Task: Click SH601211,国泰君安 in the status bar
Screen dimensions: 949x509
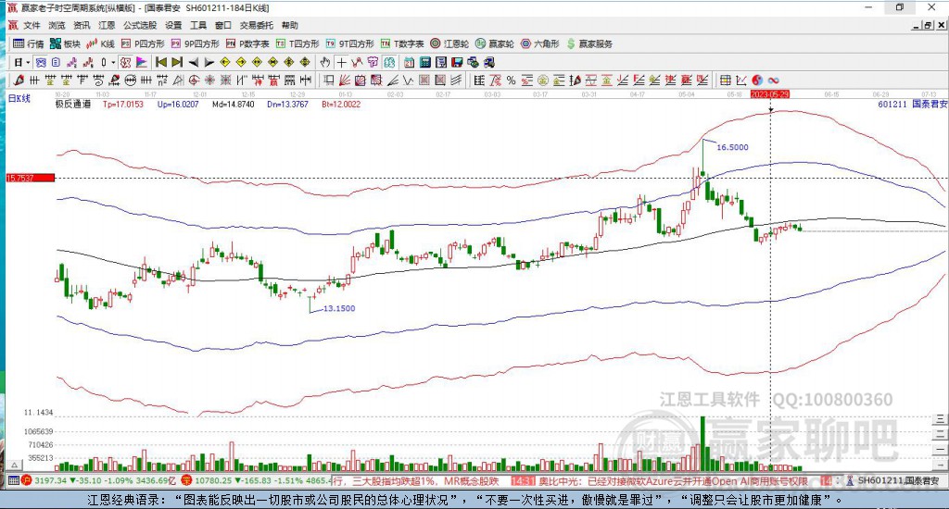Action: (x=899, y=480)
